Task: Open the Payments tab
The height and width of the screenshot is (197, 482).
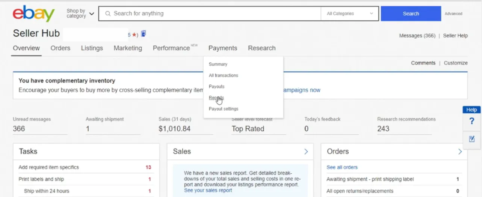Action: pos(223,48)
